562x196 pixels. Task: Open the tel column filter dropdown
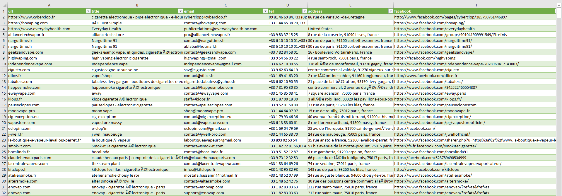click(x=305, y=11)
